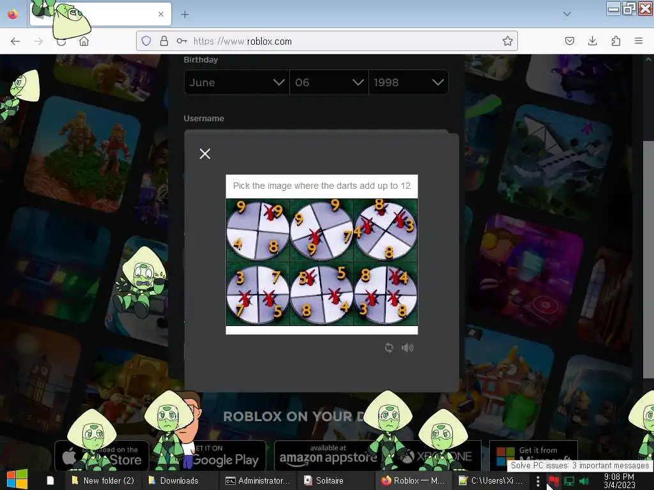
Task: Show hidden tray icons overflow dots
Action: (538, 481)
